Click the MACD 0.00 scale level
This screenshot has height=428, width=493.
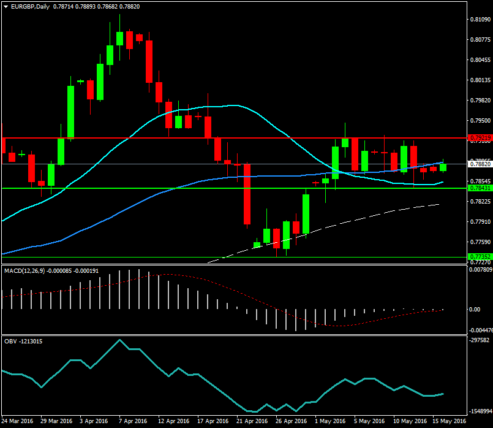pos(474,310)
